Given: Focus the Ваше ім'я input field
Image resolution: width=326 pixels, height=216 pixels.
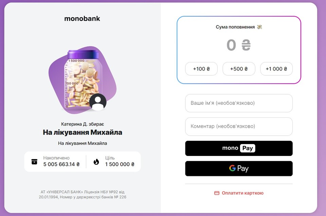Looking at the screenshot, I should pyautogui.click(x=239, y=103).
